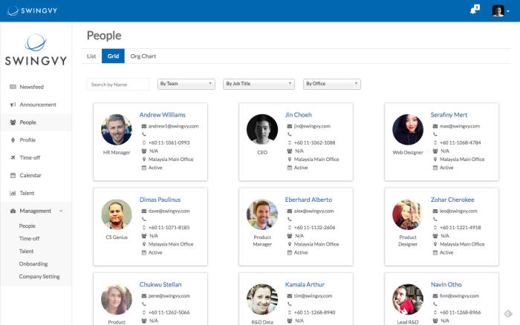This screenshot has width=520, height=325.
Task: Open Talent in the main sidebar
Action: (x=27, y=193)
